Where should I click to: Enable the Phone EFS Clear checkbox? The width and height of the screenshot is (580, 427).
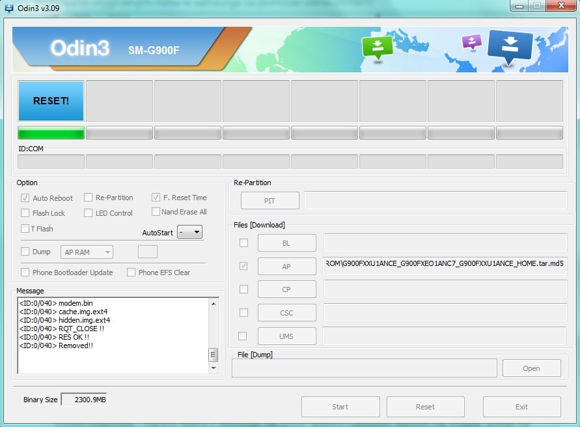click(x=131, y=272)
